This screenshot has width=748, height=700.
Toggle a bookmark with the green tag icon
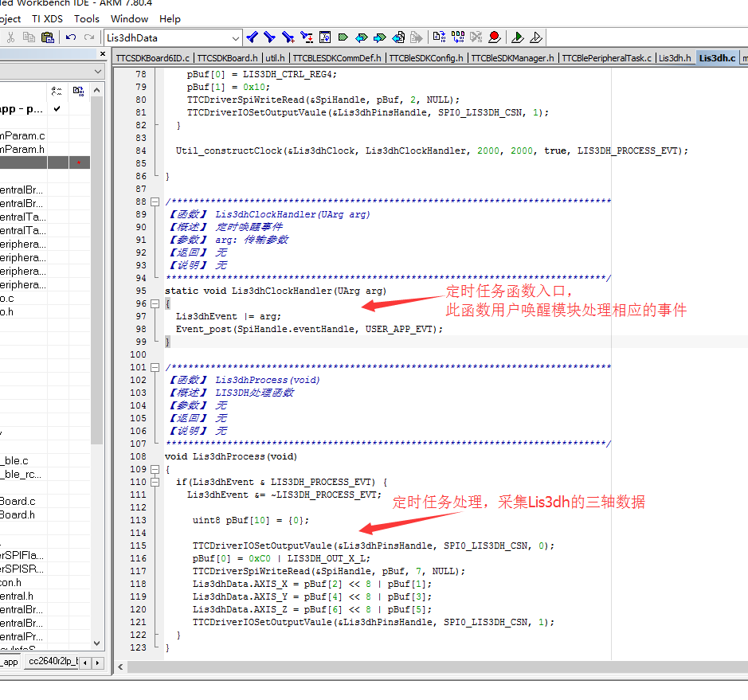click(343, 37)
